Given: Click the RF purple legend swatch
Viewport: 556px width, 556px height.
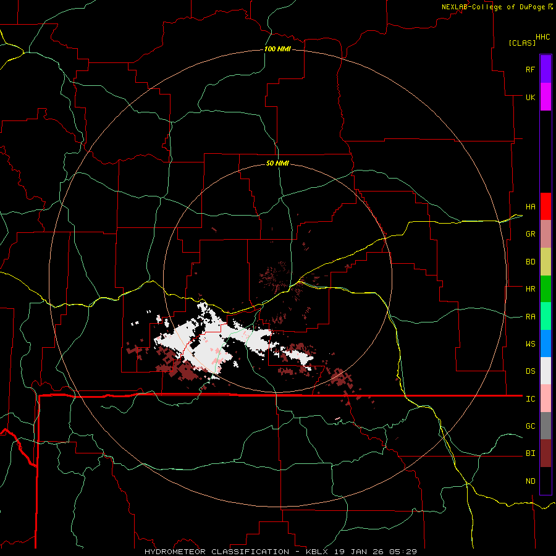Looking at the screenshot, I should click(x=545, y=69).
